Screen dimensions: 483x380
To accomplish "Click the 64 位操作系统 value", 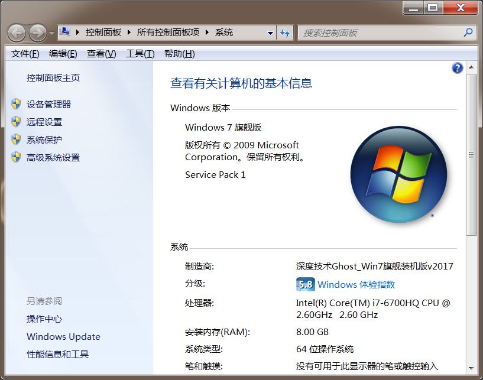I will (325, 349).
